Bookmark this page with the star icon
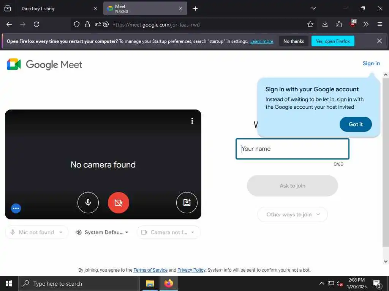 click(x=310, y=25)
